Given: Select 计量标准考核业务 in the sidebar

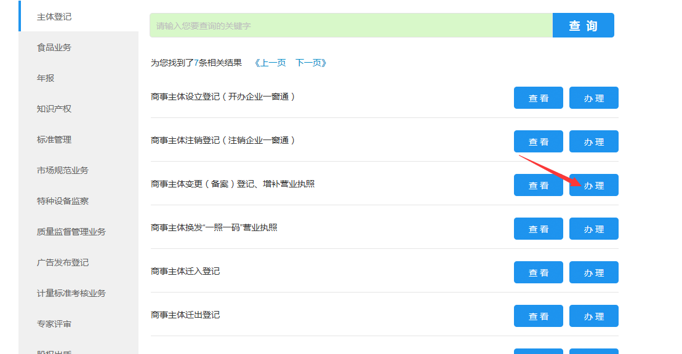Looking at the screenshot, I should (x=71, y=293).
